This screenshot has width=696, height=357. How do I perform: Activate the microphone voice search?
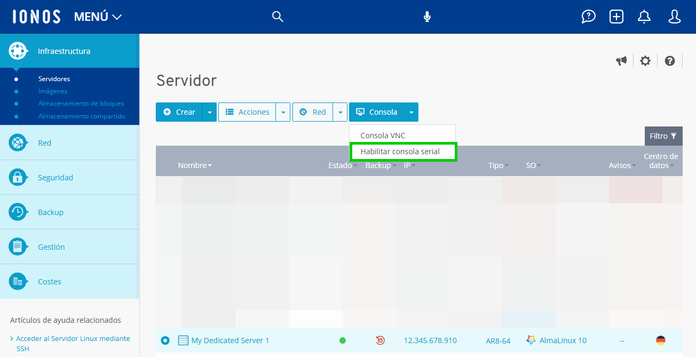tap(426, 17)
